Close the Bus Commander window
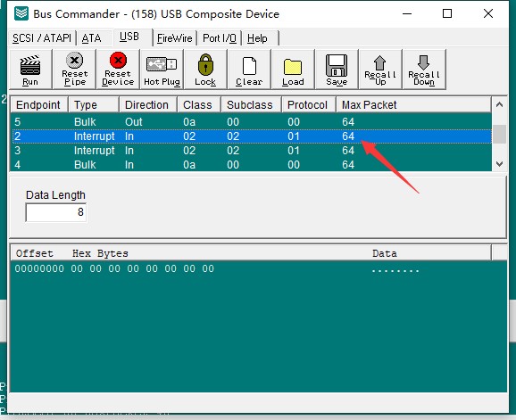Image resolution: width=516 pixels, height=420 pixels. coord(488,13)
